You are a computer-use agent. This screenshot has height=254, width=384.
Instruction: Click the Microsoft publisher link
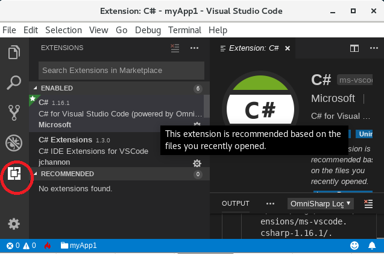[x=333, y=98]
